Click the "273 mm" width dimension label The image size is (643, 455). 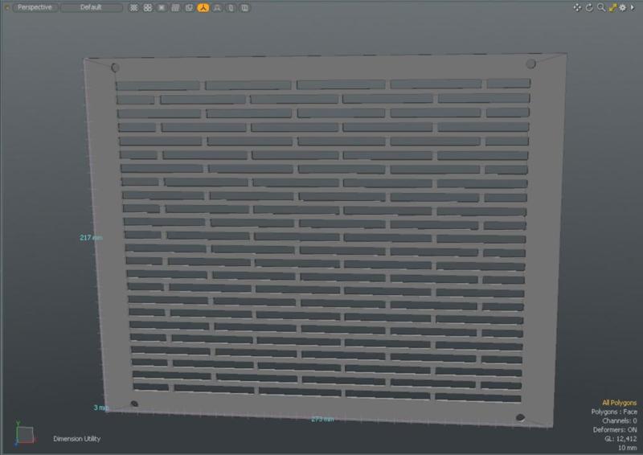tap(322, 419)
